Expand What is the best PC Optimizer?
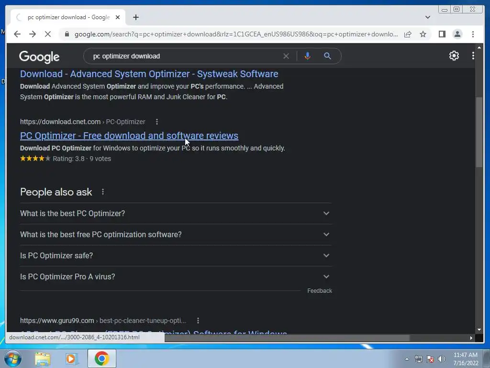490x368 pixels. 176,213
